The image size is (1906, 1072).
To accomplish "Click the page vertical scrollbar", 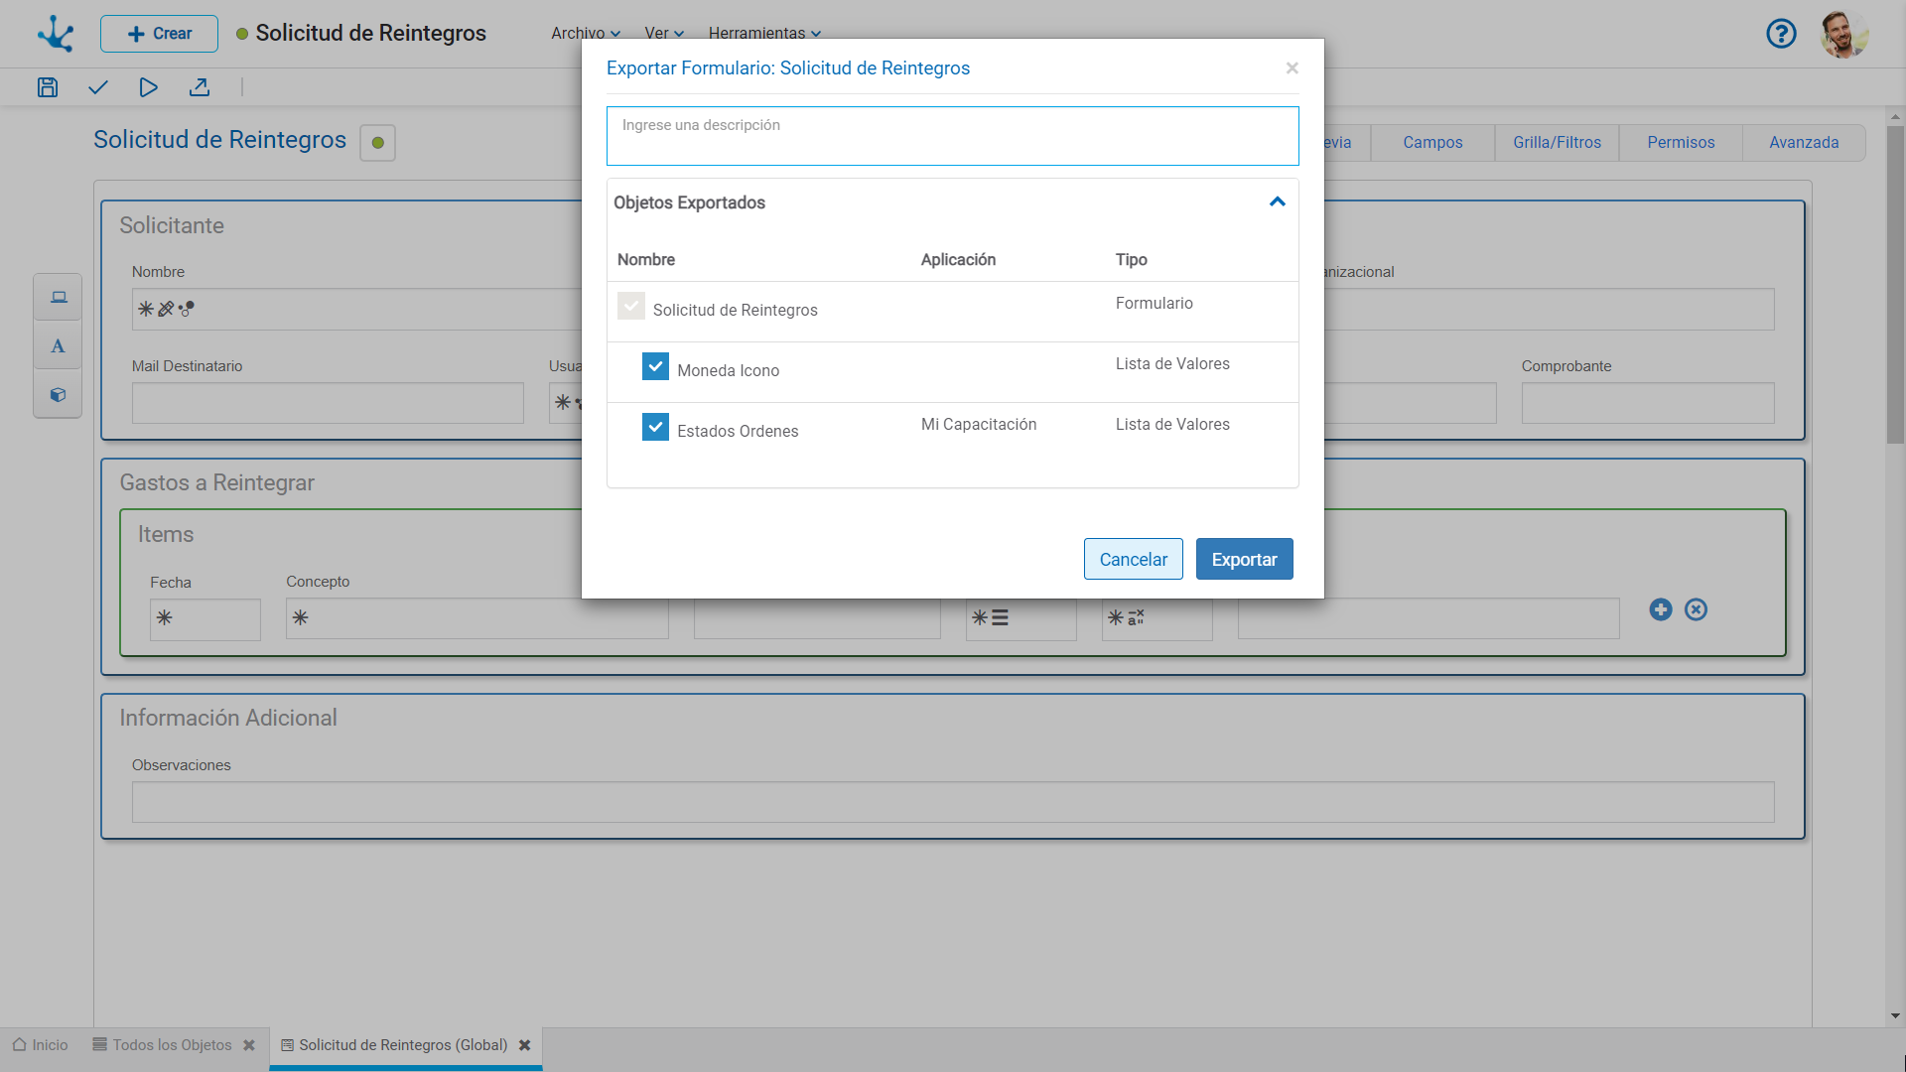I will 1895,285.
